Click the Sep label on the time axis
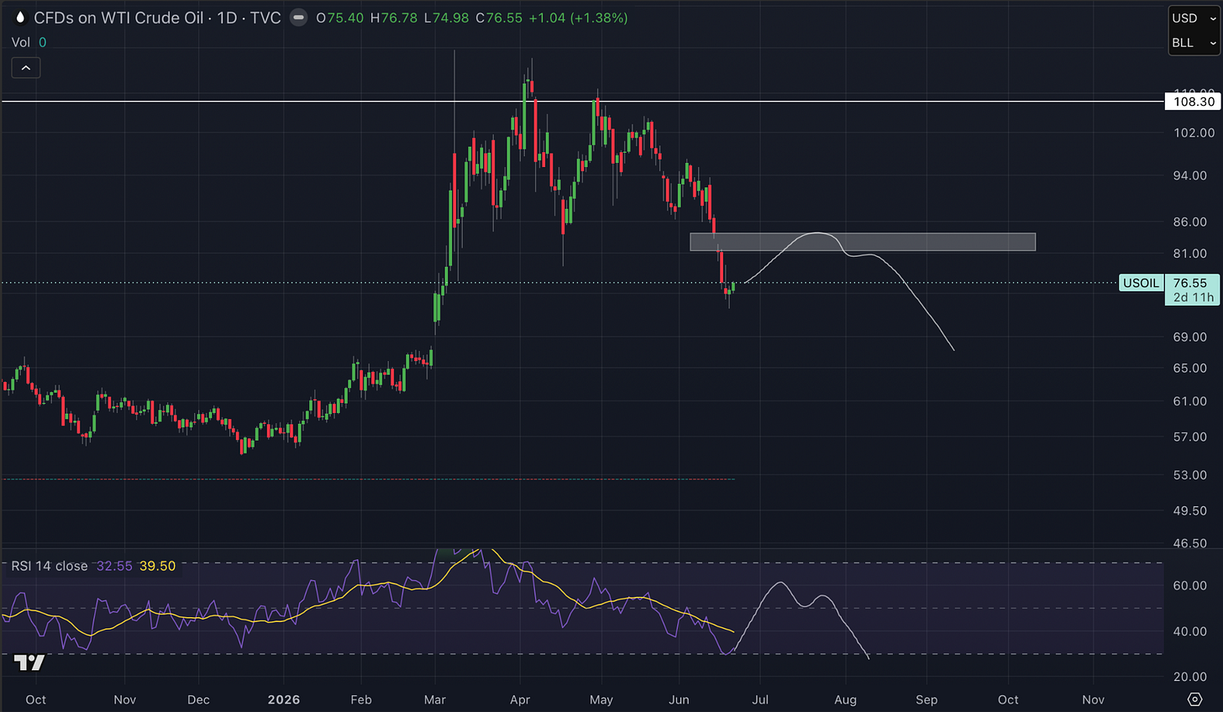 point(926,699)
